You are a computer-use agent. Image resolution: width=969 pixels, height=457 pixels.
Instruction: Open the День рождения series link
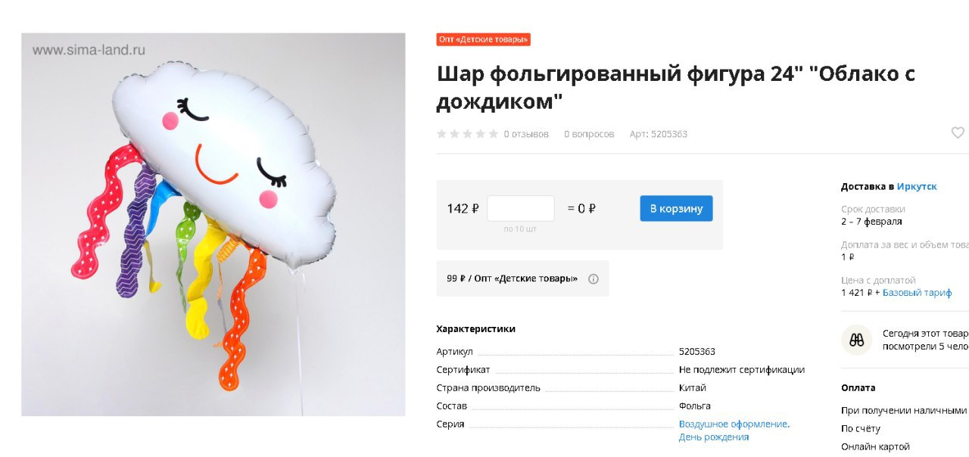[x=714, y=437]
